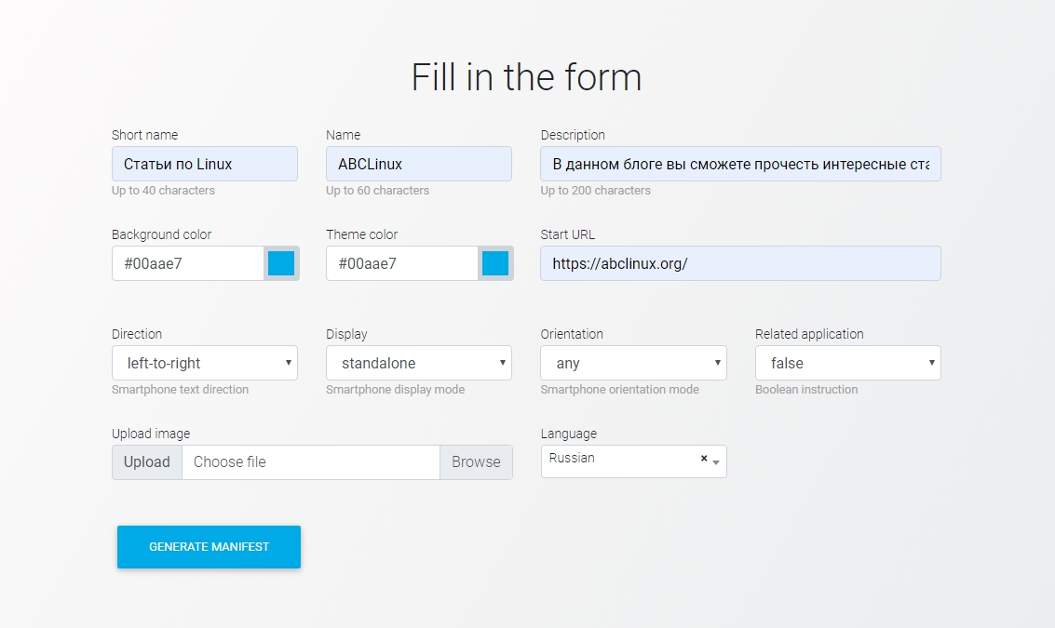The width and height of the screenshot is (1055, 628).
Task: Click into the Name text field
Action: click(x=418, y=164)
